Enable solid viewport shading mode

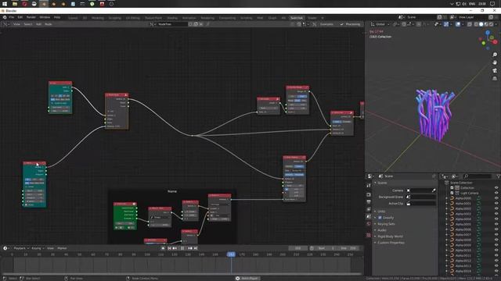481,24
